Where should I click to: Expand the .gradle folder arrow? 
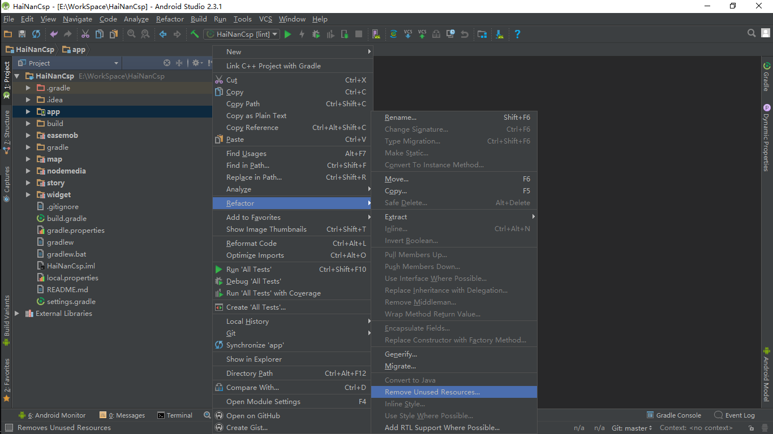(x=28, y=88)
